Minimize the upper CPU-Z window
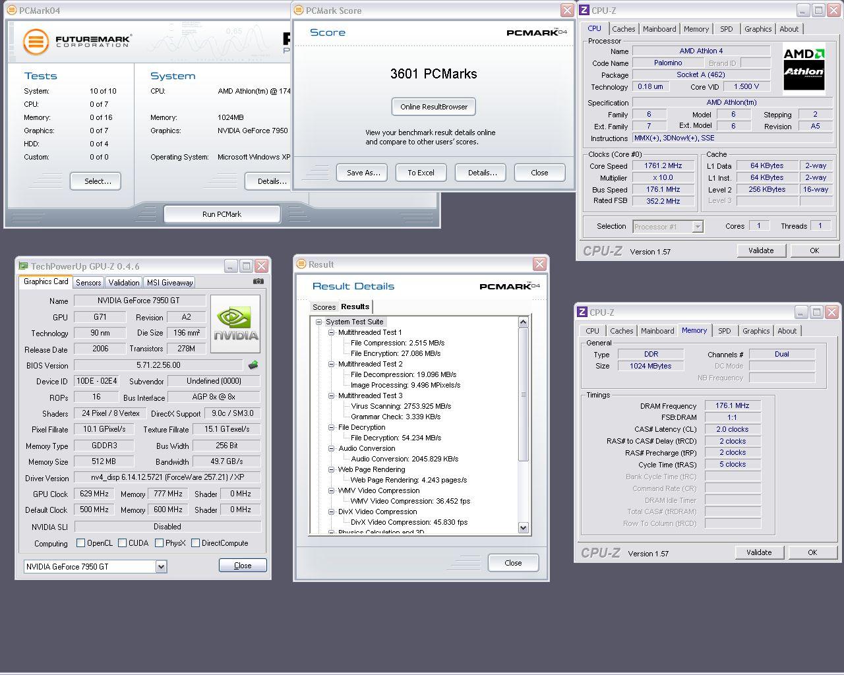 802,10
